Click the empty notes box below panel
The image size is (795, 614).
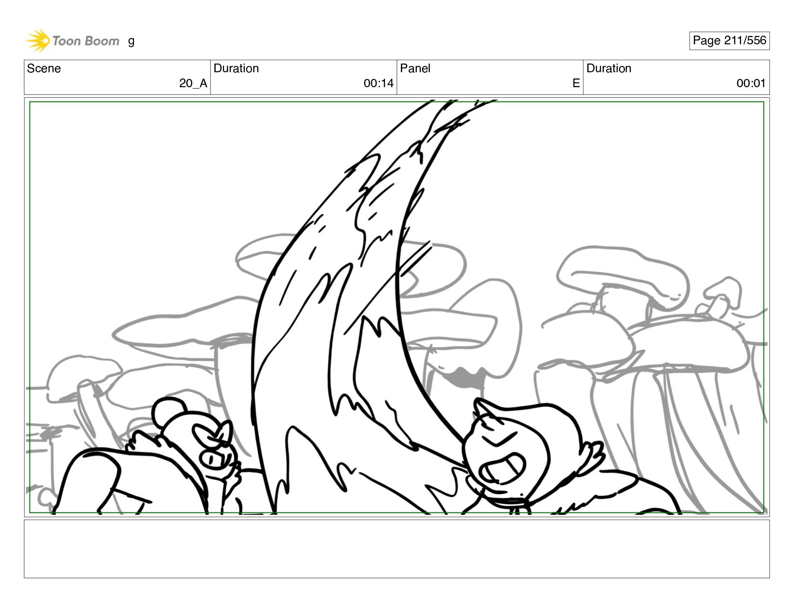[x=397, y=549]
